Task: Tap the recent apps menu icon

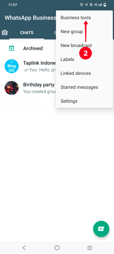Action: [89, 248]
